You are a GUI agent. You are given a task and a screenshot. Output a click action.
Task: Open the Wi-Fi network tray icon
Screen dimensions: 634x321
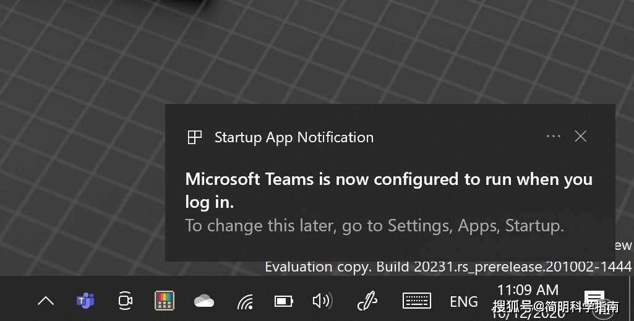tap(245, 302)
